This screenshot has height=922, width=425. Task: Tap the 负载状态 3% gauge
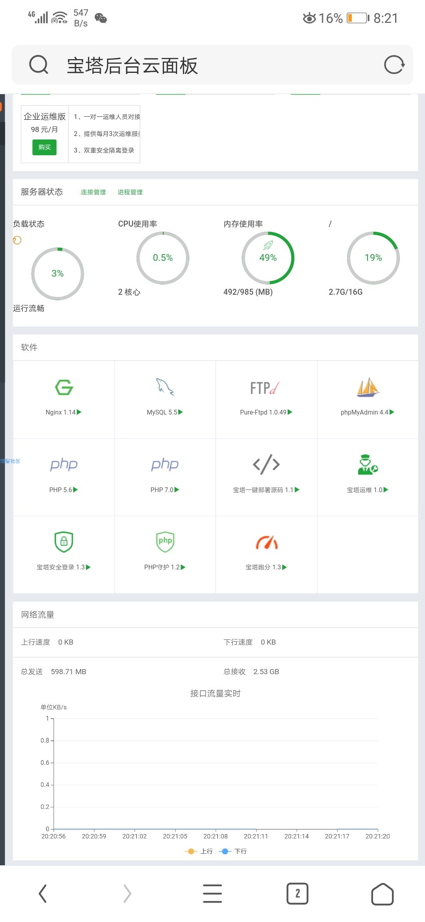tap(57, 274)
